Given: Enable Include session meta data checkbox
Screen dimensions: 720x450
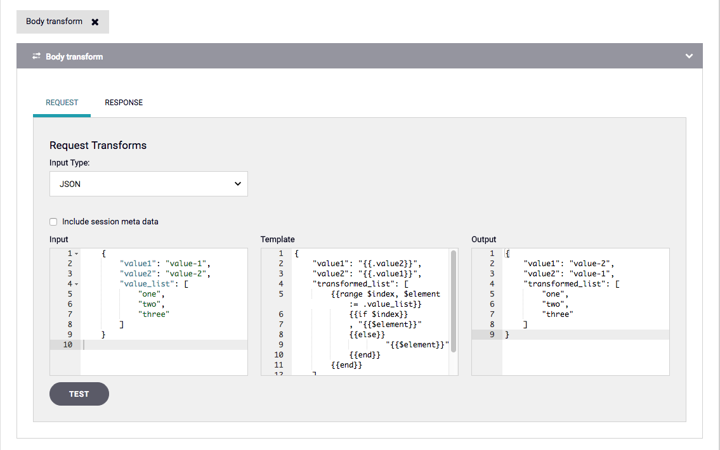Looking at the screenshot, I should pos(53,222).
